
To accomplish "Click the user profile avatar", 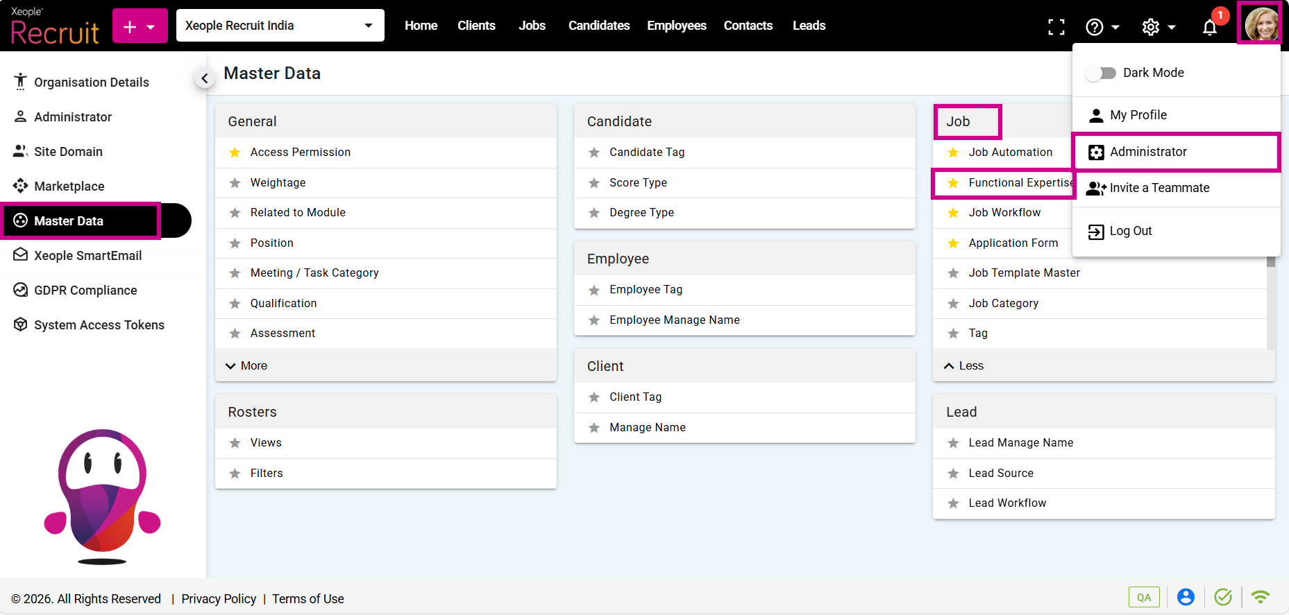I will 1261,24.
